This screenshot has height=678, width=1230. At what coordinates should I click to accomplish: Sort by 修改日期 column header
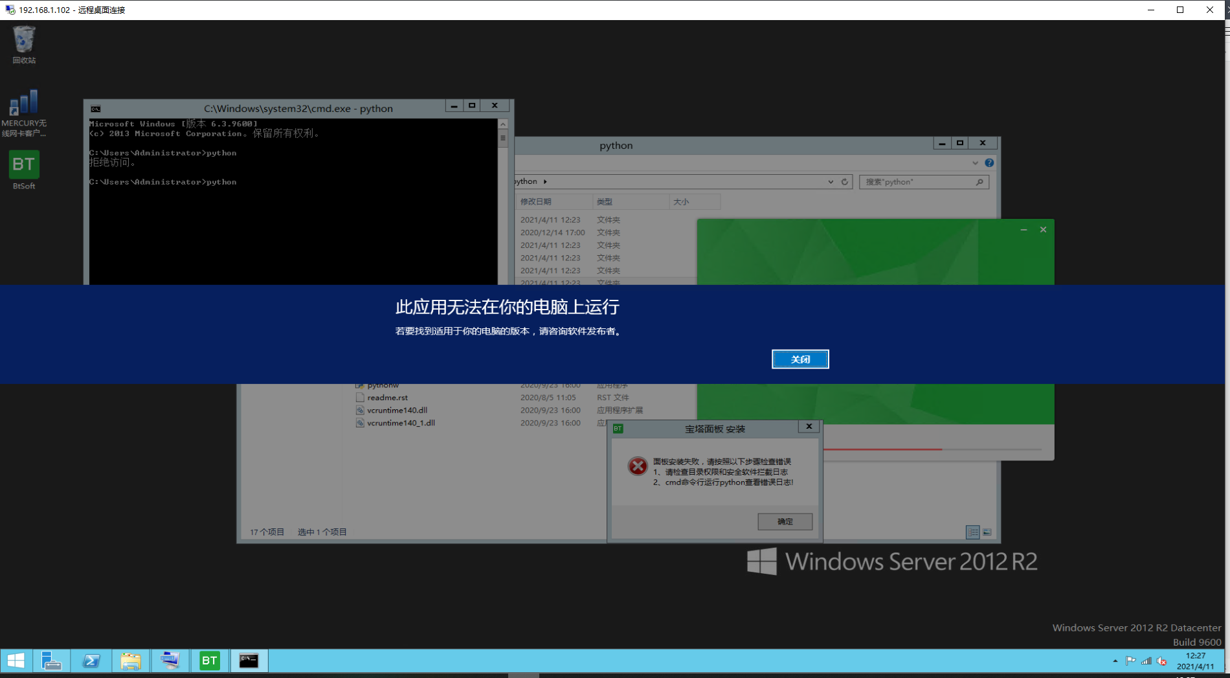(x=553, y=201)
